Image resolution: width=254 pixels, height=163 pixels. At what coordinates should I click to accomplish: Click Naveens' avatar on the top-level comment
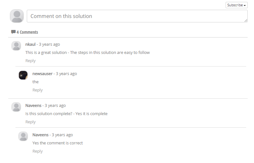click(16, 107)
